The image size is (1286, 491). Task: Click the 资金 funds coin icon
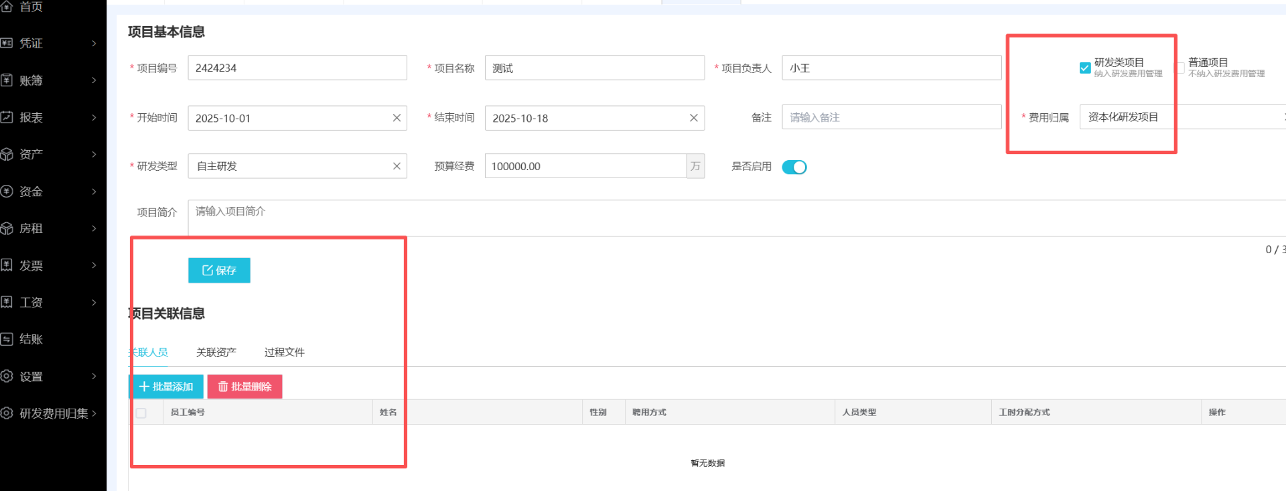(x=7, y=192)
